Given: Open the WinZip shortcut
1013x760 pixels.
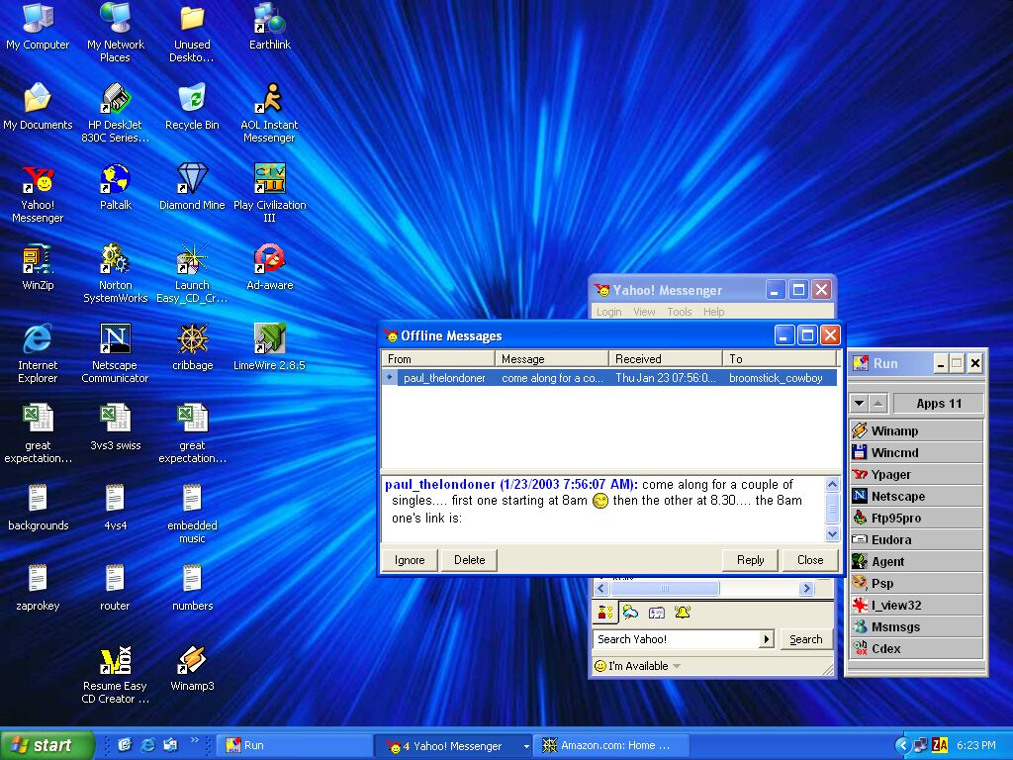Looking at the screenshot, I should pyautogui.click(x=38, y=267).
